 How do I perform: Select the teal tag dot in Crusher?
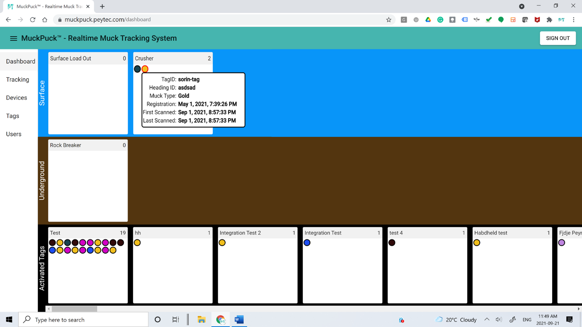tap(137, 69)
